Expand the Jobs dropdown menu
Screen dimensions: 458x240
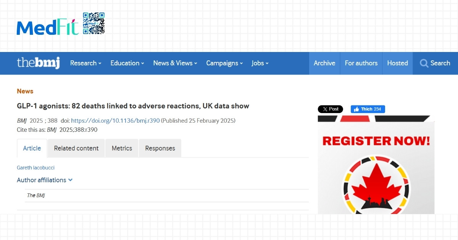click(260, 63)
